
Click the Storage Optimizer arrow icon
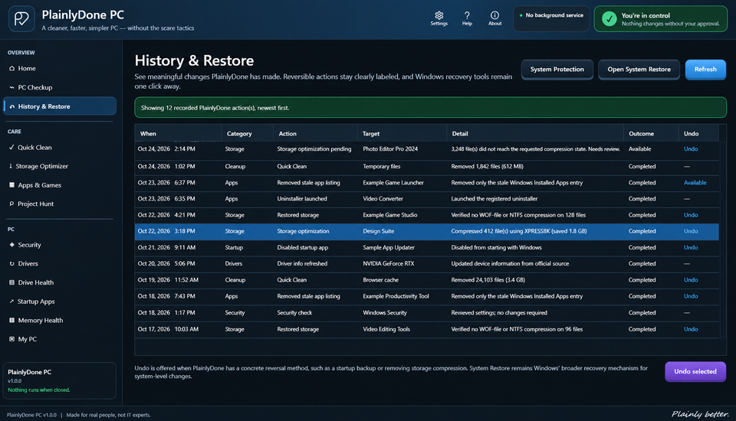pos(11,166)
